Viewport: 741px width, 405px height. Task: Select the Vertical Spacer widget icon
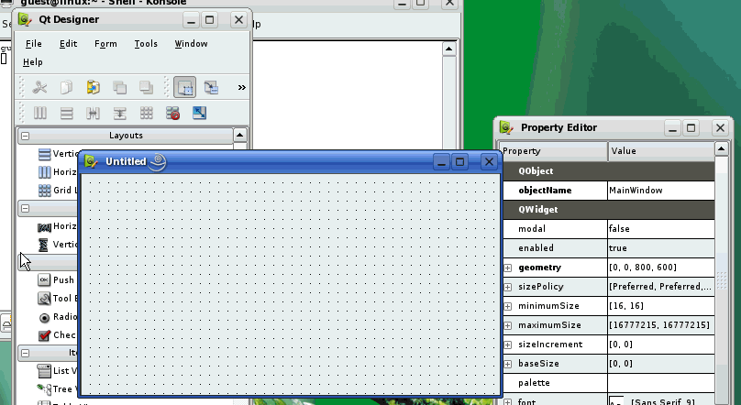click(44, 245)
